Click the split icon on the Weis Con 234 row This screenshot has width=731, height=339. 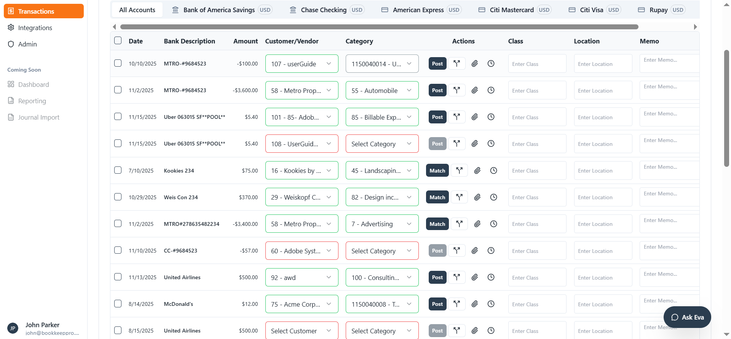[x=459, y=197]
